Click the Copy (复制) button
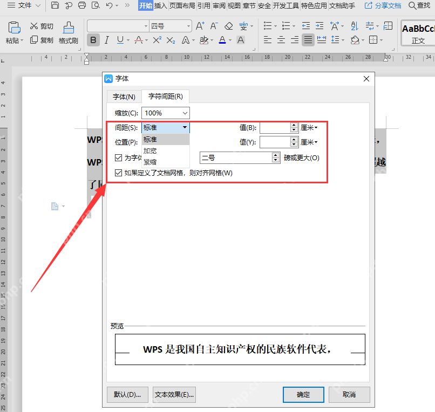Viewport: 435px width, 412px height. [x=42, y=40]
